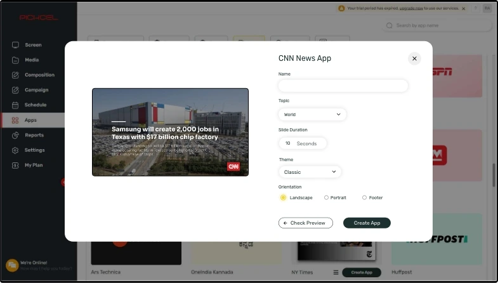
Task: Dismiss the trial expired notification
Action: (463, 9)
